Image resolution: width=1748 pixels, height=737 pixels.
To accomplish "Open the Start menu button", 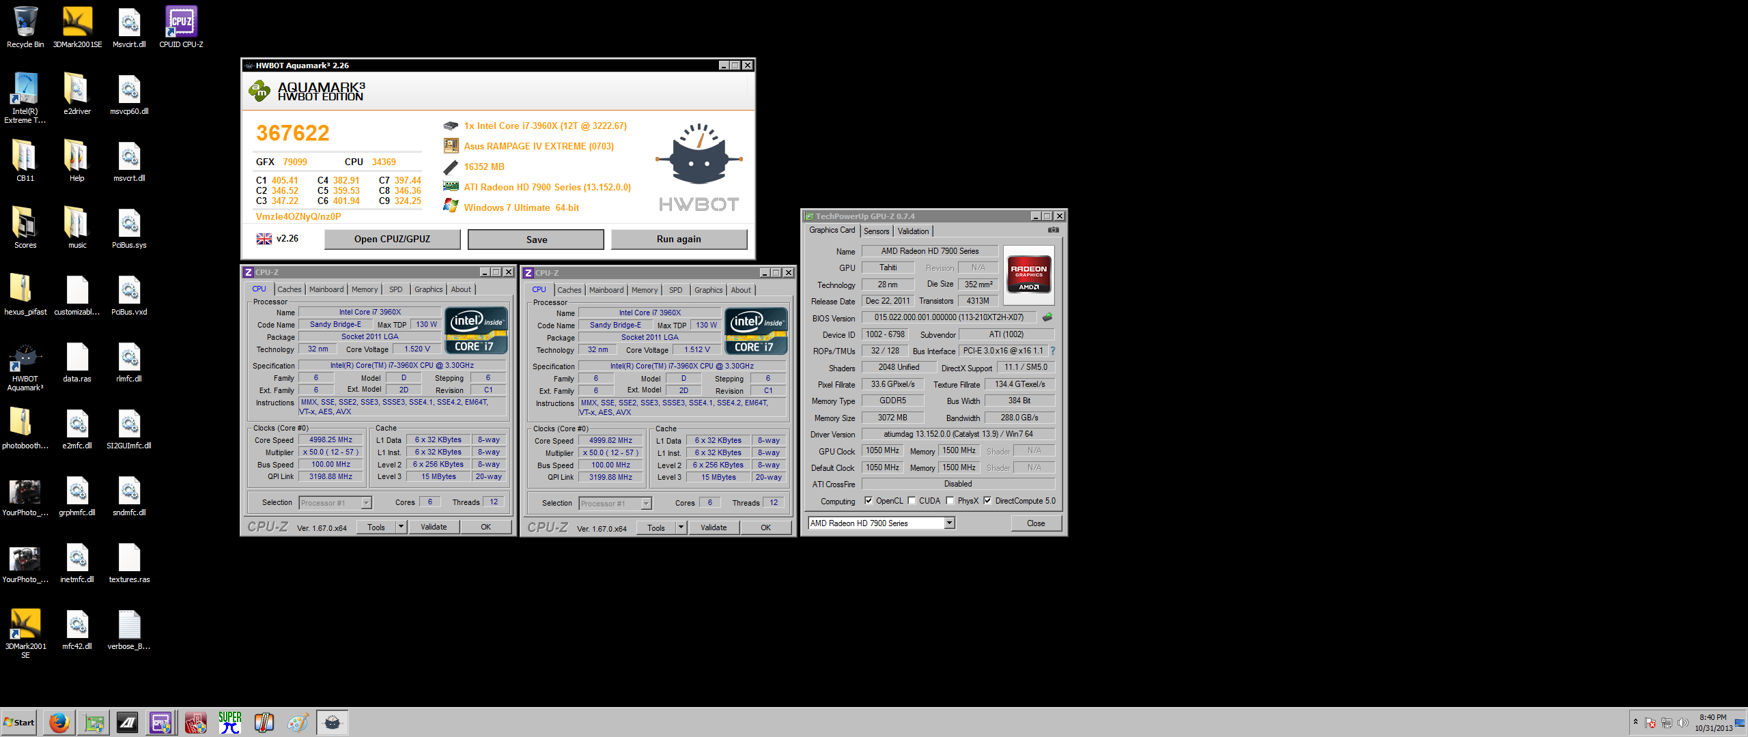I will 19,723.
